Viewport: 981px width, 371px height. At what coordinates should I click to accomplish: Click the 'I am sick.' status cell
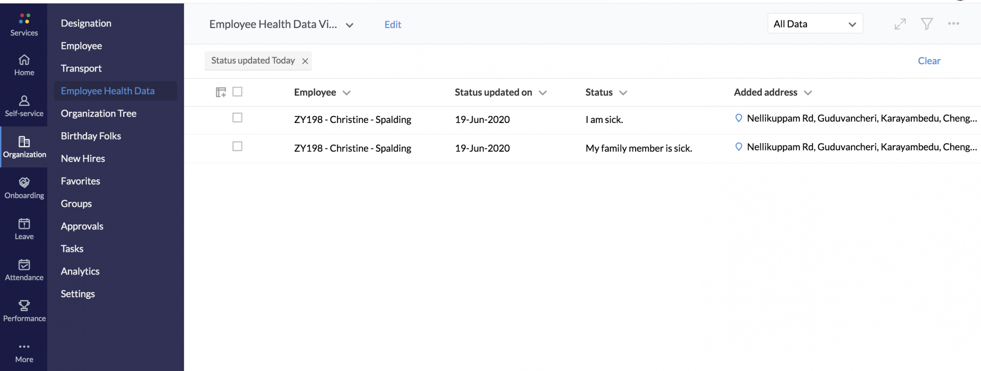coord(604,120)
